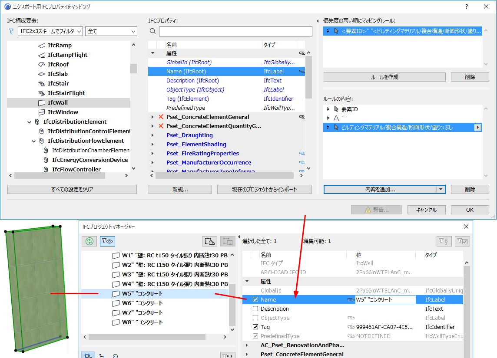Screen dimensions: 497x358
Task: Click 削除 button next to ルールを作成
Action: 470,77
